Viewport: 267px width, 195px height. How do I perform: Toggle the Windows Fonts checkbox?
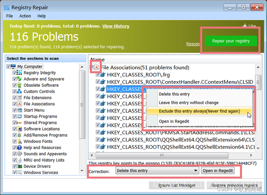pos(14,141)
